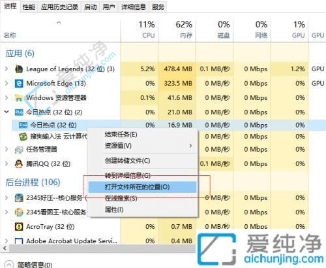Click the 后台进程 (106) group heading

click(33, 182)
